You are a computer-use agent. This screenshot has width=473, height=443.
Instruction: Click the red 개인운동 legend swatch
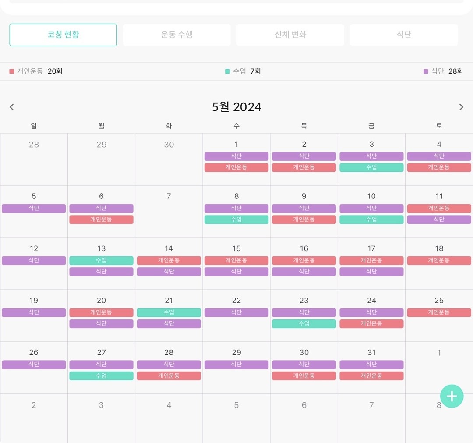pos(12,71)
